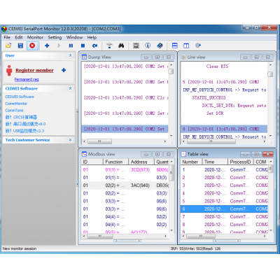Screen dimensions: 280x280
Task: Click the red person icon in User panel
Action: (x=9, y=70)
